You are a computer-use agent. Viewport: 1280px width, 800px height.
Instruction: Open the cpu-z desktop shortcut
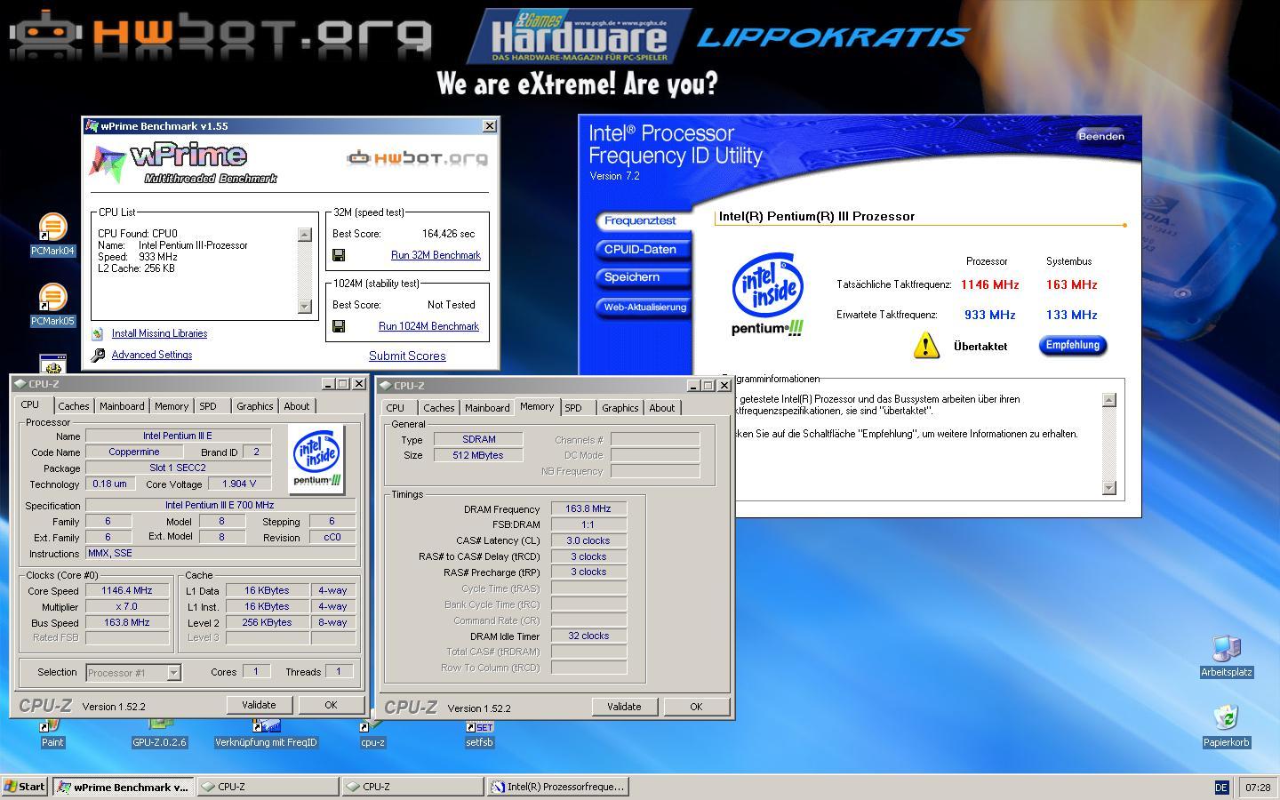(372, 734)
